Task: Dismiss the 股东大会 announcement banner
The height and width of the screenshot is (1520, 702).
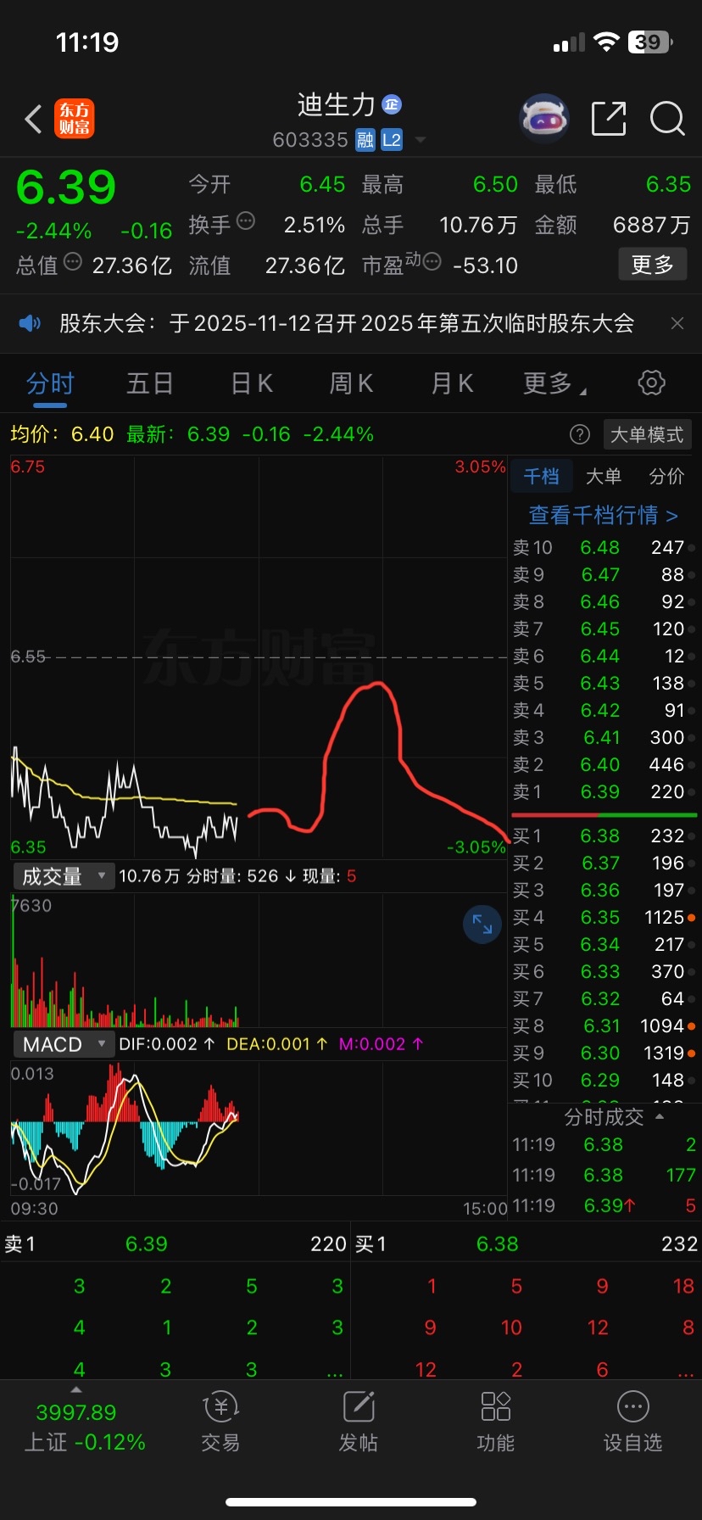Action: [x=677, y=323]
